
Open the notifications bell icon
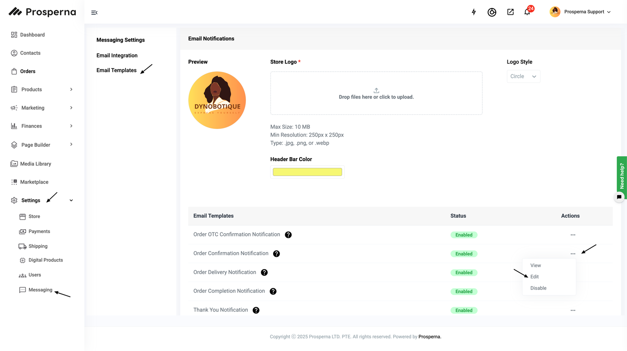[x=527, y=12]
